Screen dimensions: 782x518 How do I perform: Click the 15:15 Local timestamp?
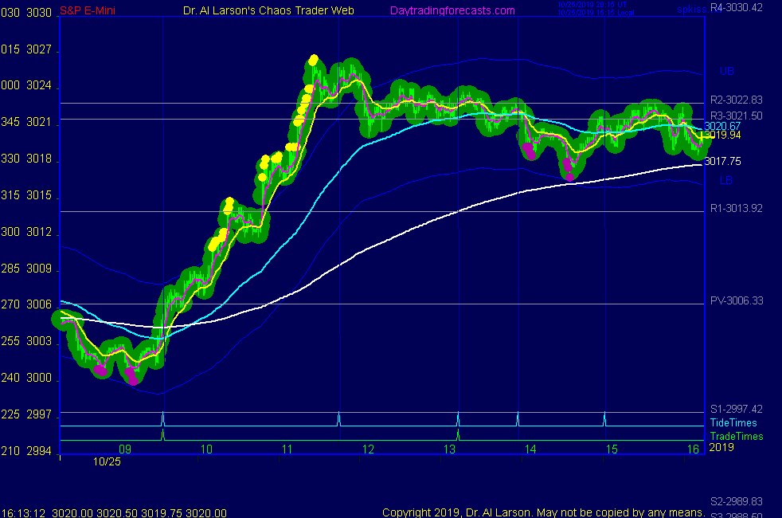pyautogui.click(x=596, y=13)
